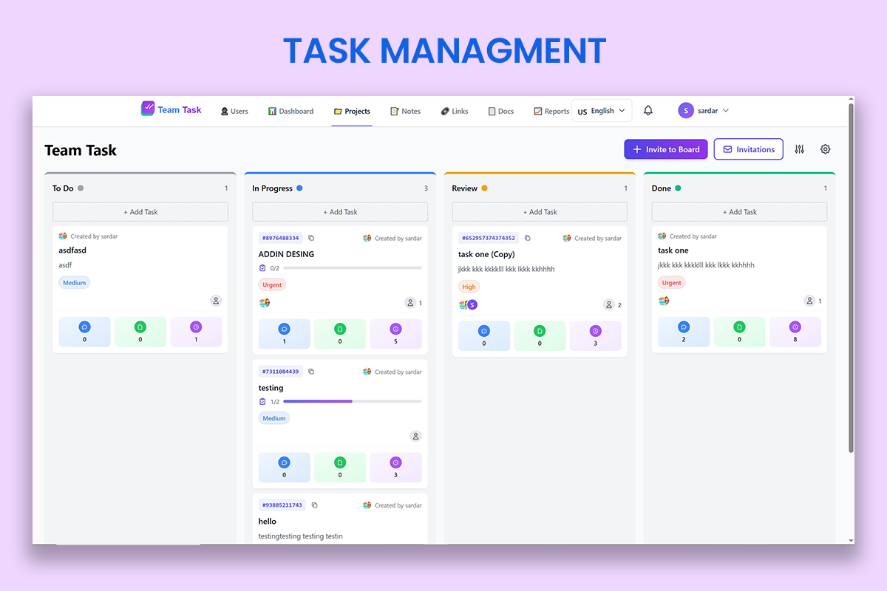Click the filter sliders icon

point(799,148)
